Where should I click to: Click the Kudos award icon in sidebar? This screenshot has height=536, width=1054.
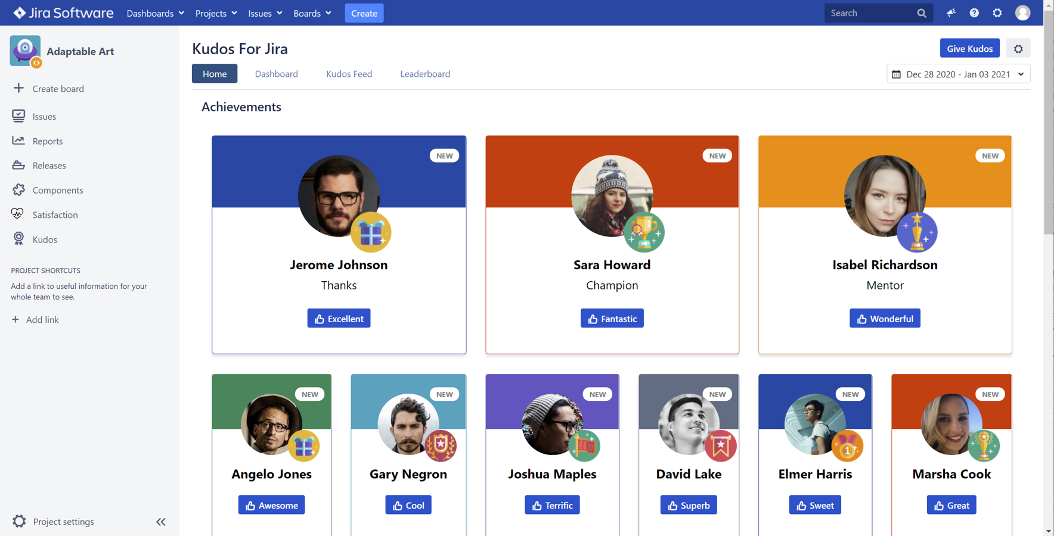(x=18, y=239)
